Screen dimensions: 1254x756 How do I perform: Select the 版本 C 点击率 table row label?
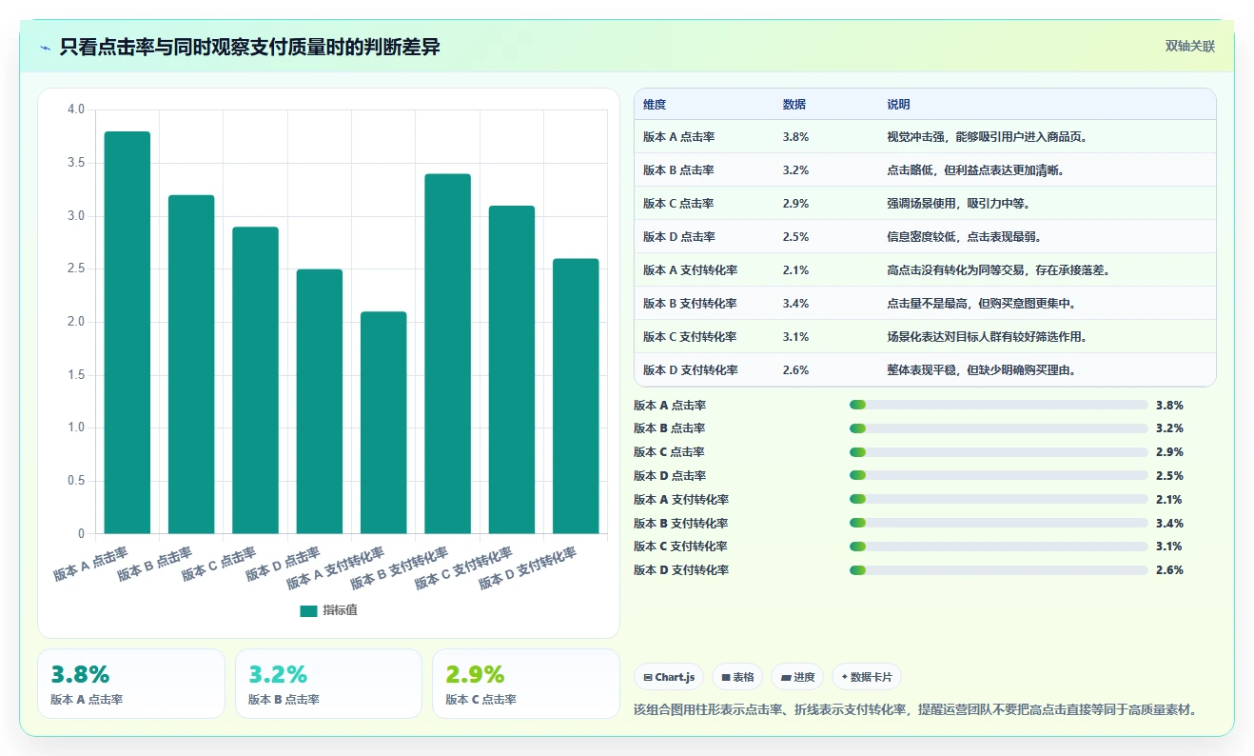point(678,204)
